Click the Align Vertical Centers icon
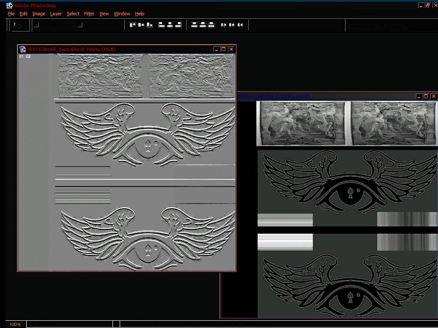 pyautogui.click(x=141, y=25)
